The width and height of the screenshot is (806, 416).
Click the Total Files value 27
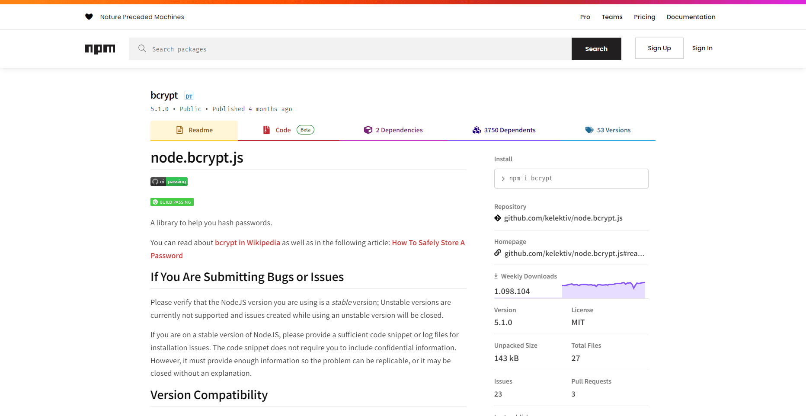click(x=576, y=358)
